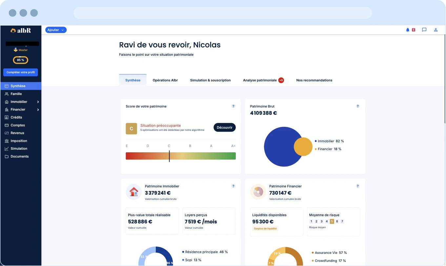446x266 pixels.
Task: Switch to the Opérations Albr tab
Action: tap(165, 80)
